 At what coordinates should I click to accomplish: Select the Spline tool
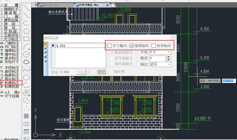click(x=26, y=70)
